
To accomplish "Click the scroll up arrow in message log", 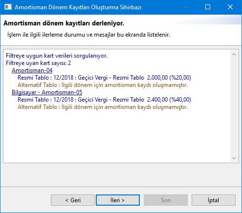I will click(x=234, y=54).
